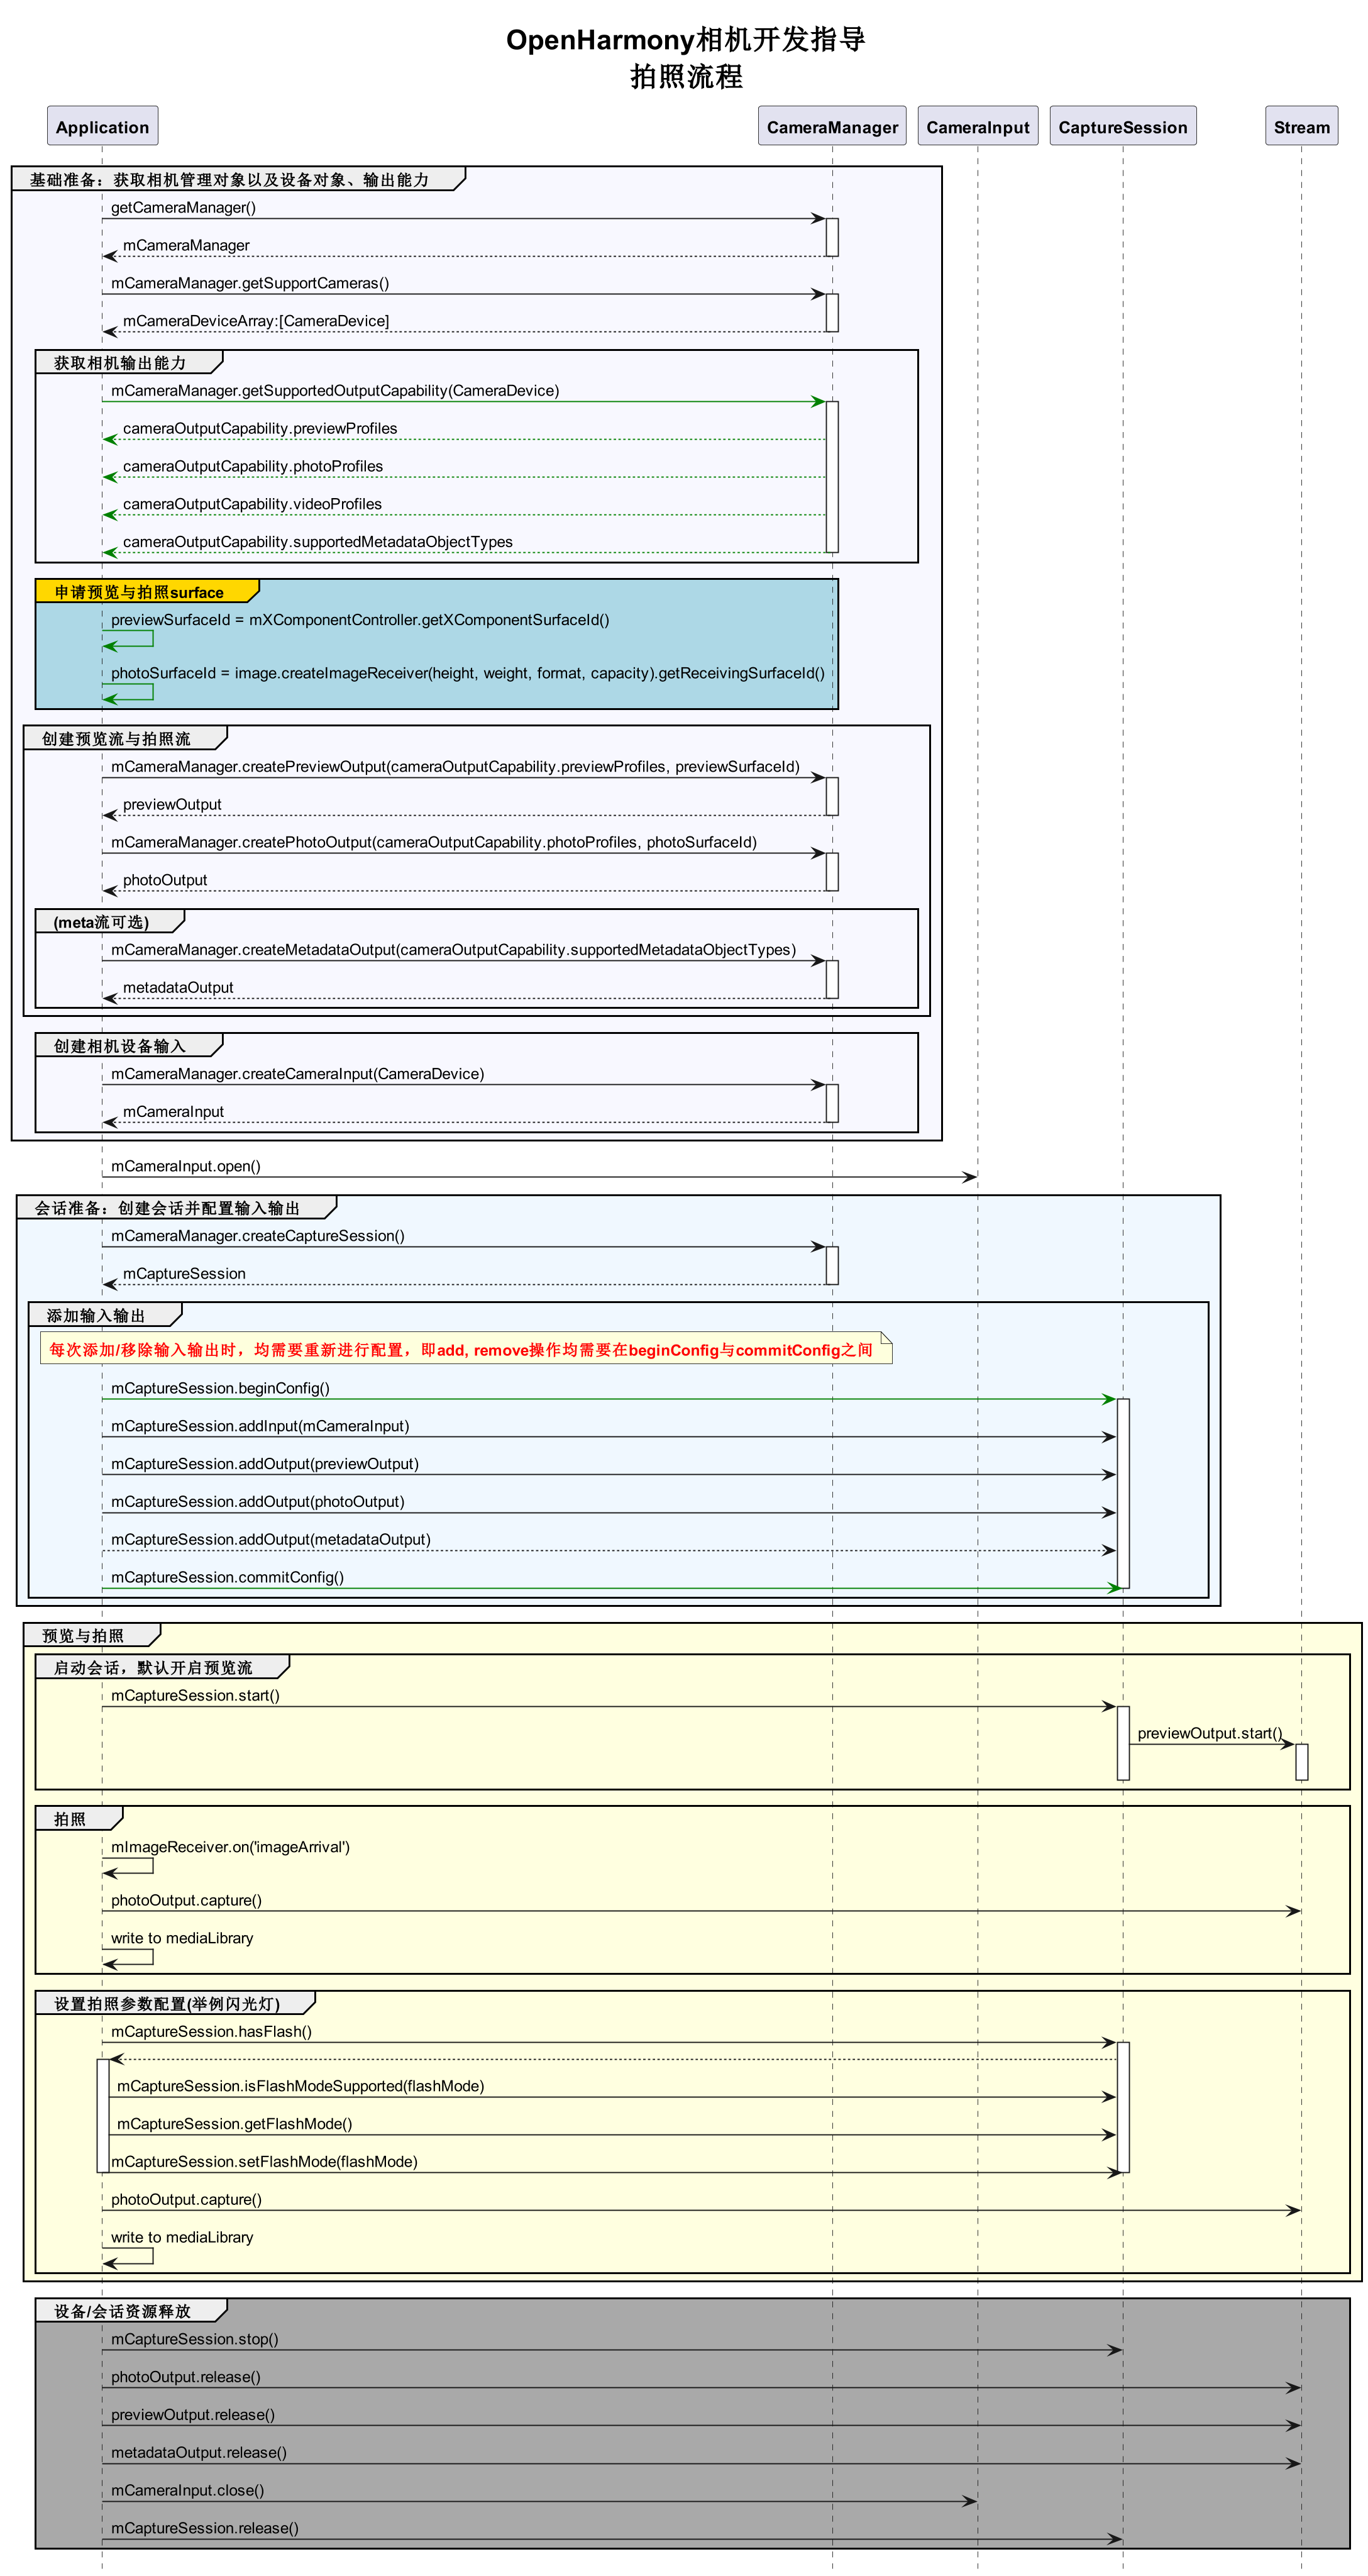Screen dimensions: 1368x2576
Task: Click 'previewOutput.release()' message
Action: 192,2416
